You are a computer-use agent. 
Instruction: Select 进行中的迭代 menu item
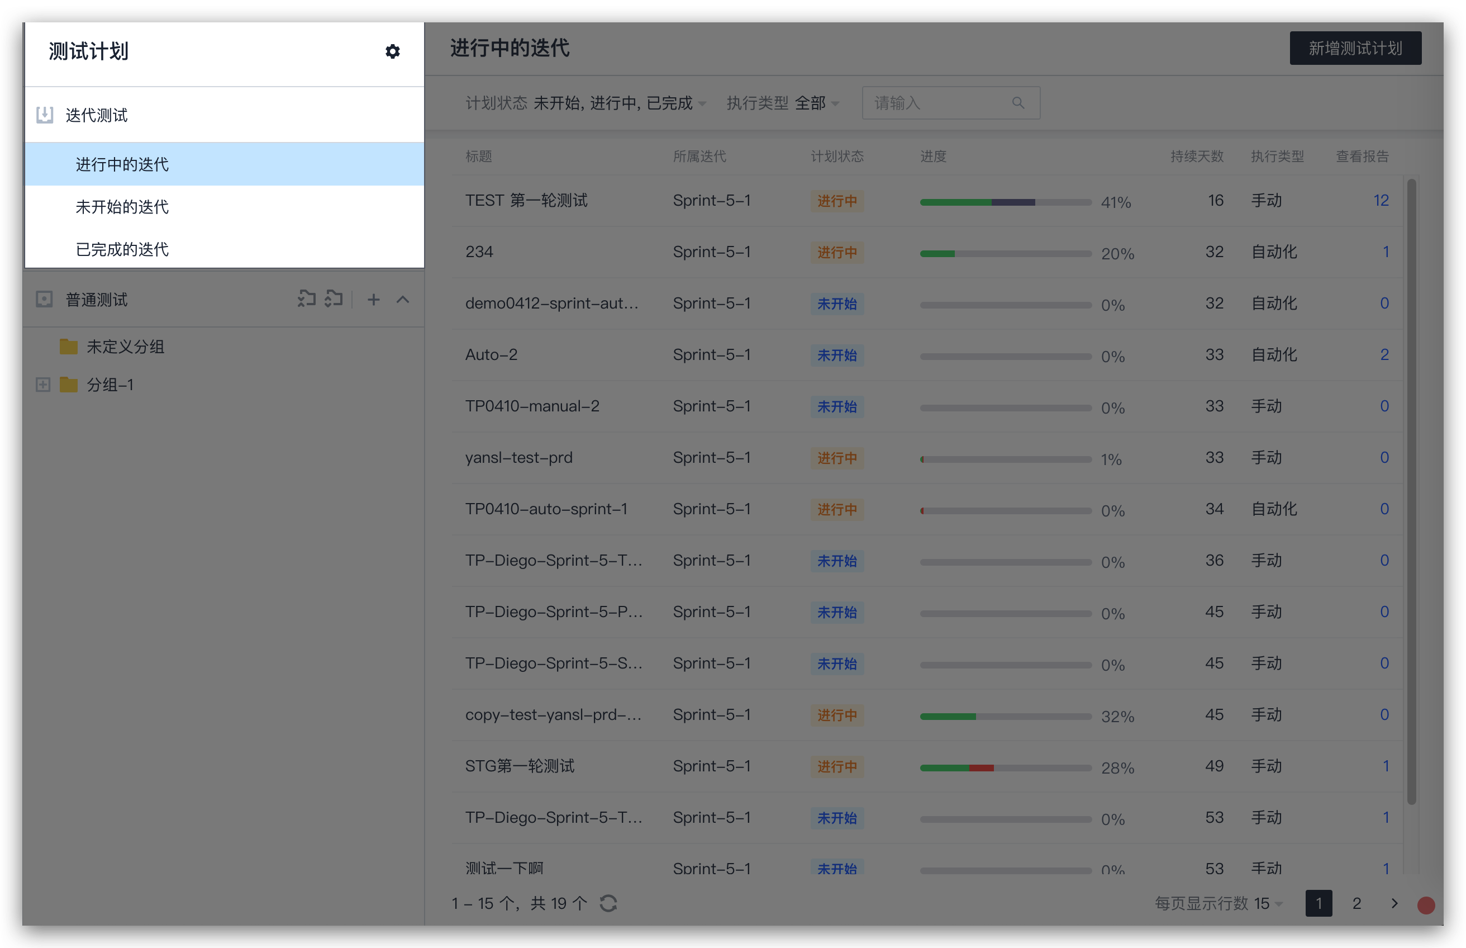click(225, 164)
